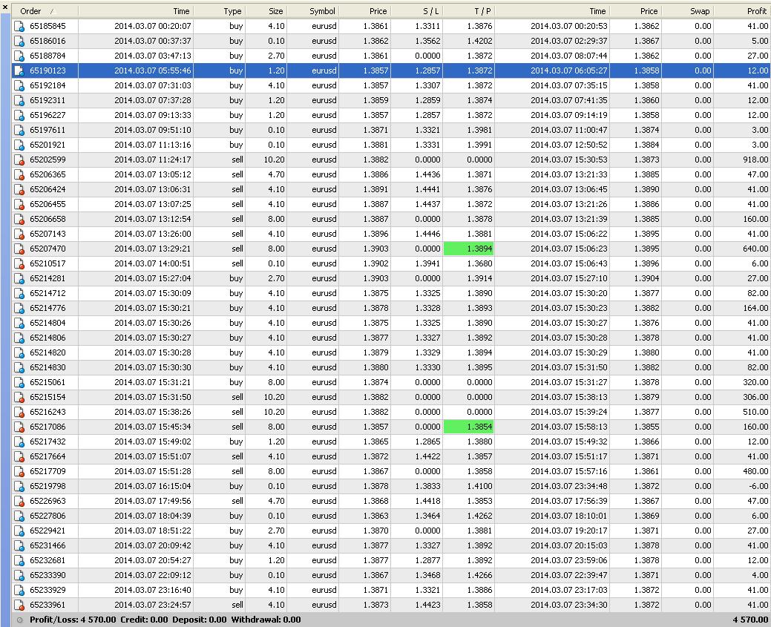Select order number 65214820
771x627 pixels.
coord(47,352)
